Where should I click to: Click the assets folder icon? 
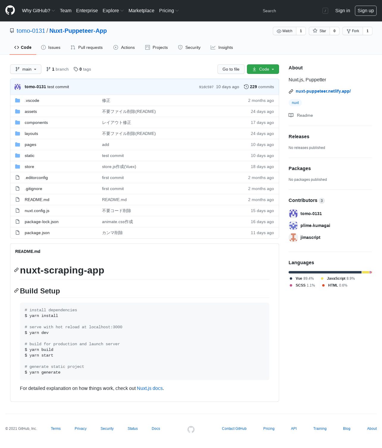click(18, 111)
